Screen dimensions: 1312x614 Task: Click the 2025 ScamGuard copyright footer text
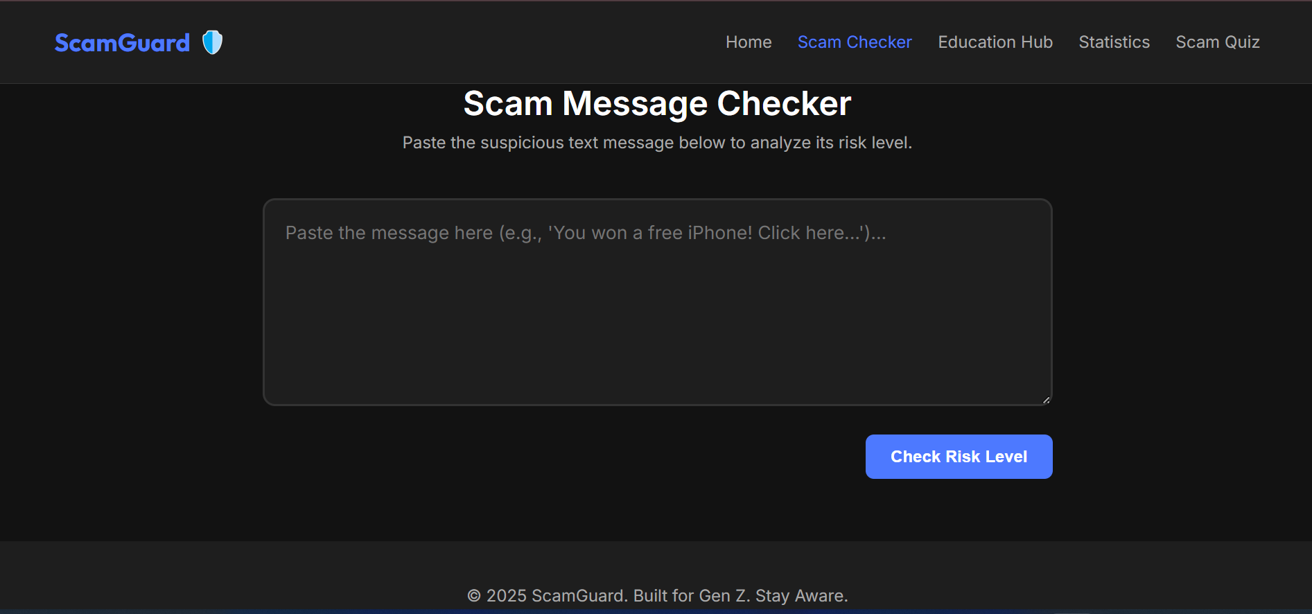(657, 596)
